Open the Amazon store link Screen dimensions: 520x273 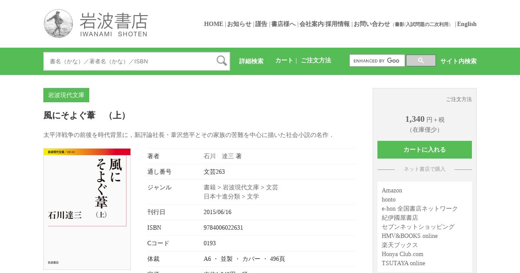click(392, 190)
